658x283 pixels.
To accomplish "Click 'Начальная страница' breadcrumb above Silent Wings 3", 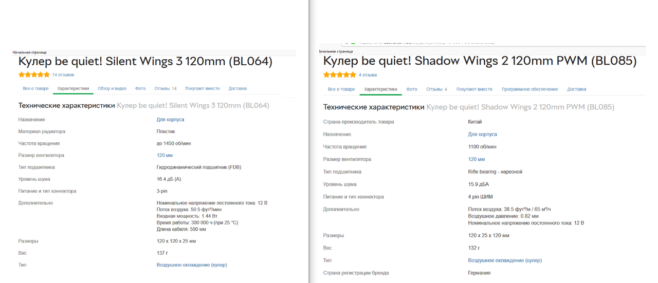I will (29, 52).
